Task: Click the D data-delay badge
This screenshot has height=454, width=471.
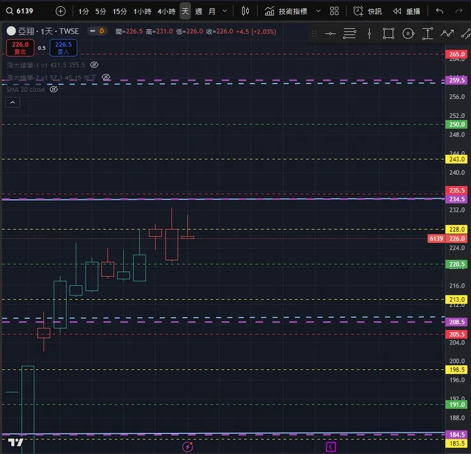Action: (102, 31)
